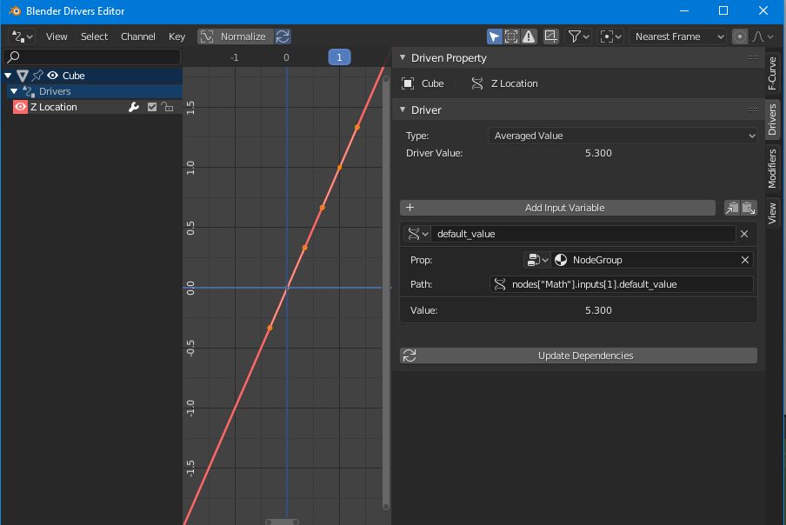The image size is (786, 525).
Task: Switch to the View sidebar tab
Action: (772, 213)
